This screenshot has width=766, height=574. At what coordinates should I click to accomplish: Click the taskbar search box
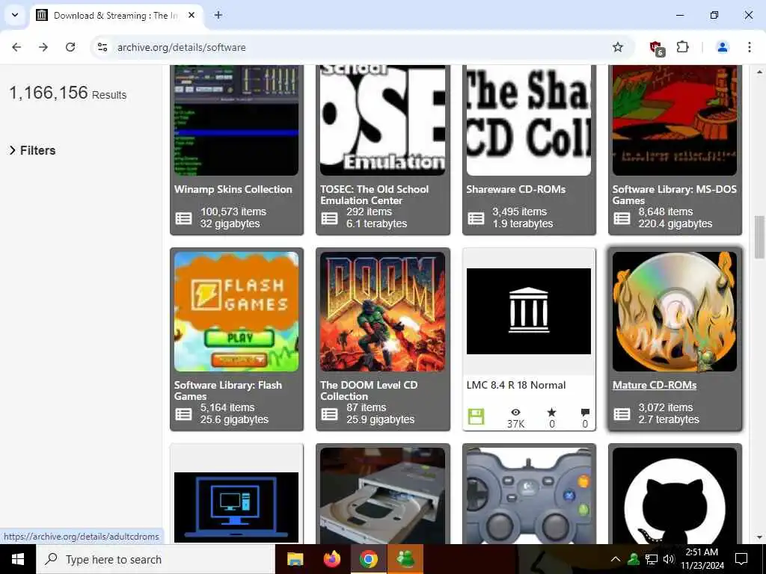(156, 559)
